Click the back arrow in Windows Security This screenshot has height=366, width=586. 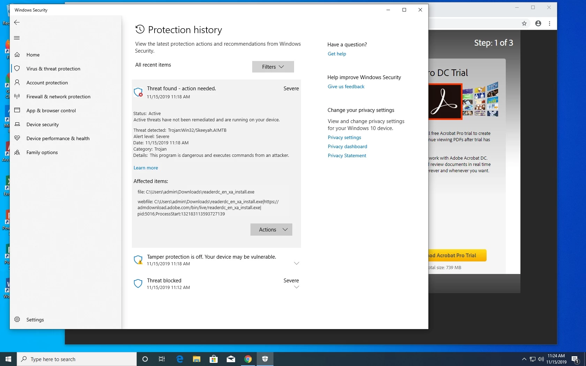pos(17,22)
